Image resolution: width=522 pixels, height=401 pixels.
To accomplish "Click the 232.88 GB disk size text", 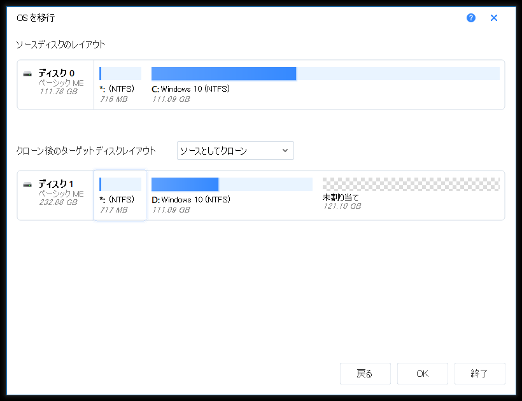I will coord(58,202).
